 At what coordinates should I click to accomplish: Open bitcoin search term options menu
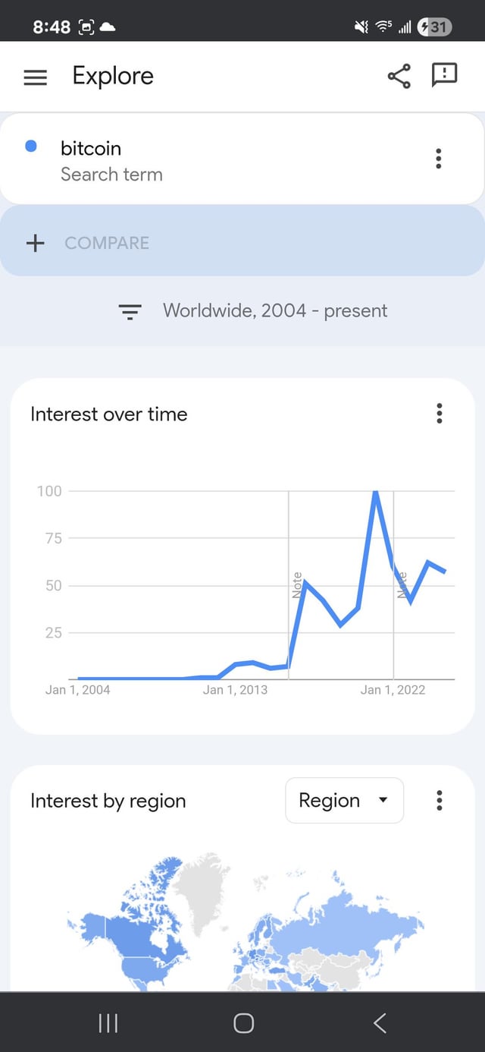coord(438,159)
